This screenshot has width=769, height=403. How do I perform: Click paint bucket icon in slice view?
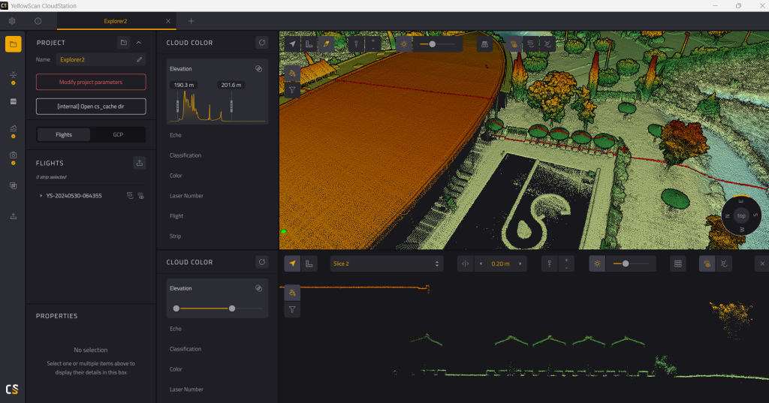click(292, 293)
